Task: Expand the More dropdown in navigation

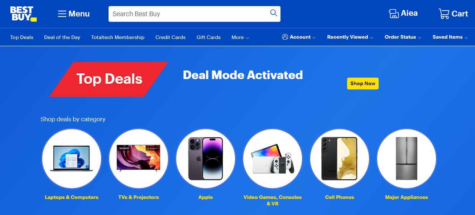Action: point(240,37)
